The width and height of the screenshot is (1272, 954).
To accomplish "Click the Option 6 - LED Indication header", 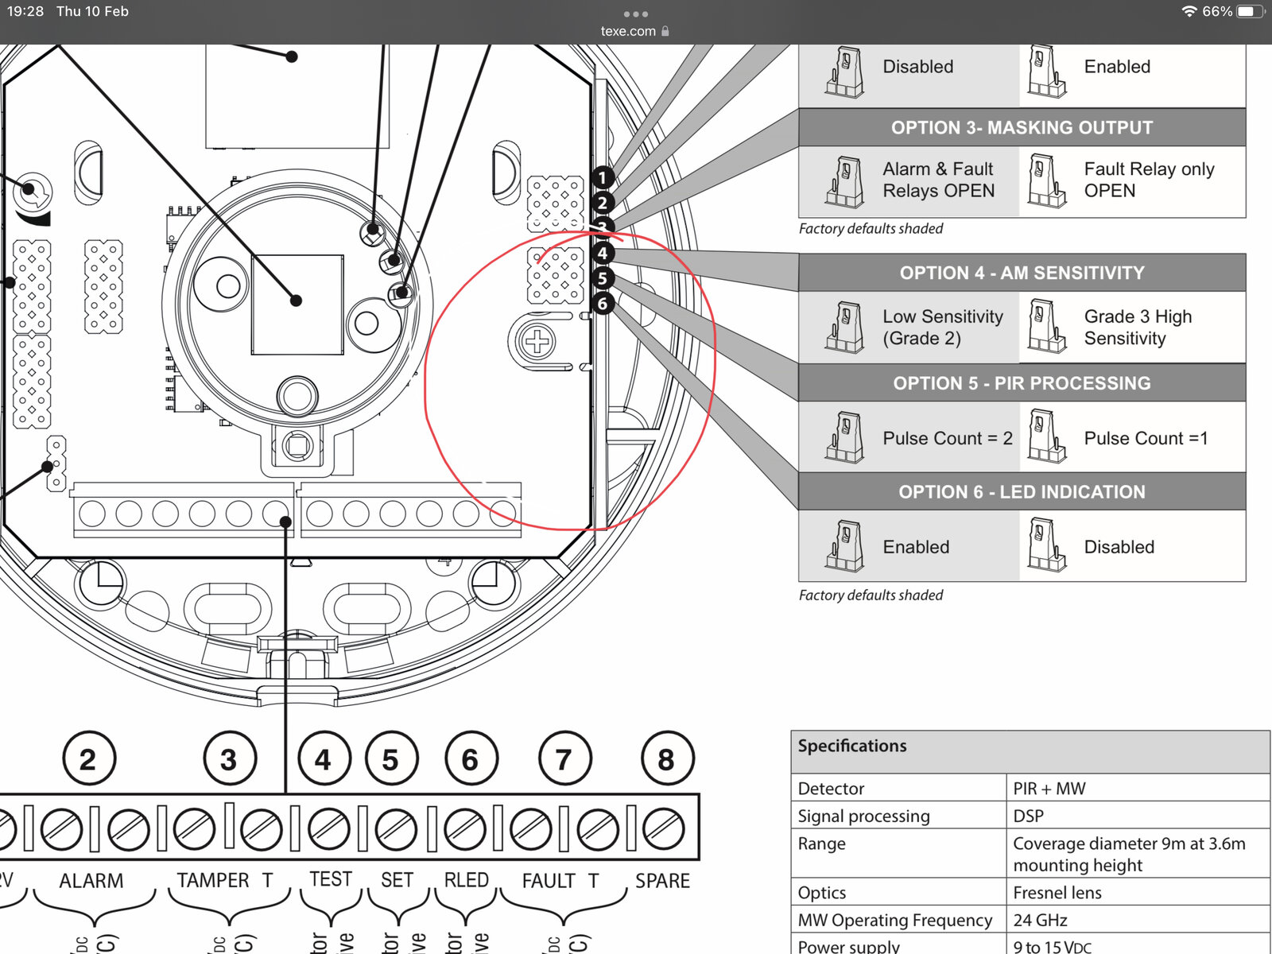I will pos(1022,492).
